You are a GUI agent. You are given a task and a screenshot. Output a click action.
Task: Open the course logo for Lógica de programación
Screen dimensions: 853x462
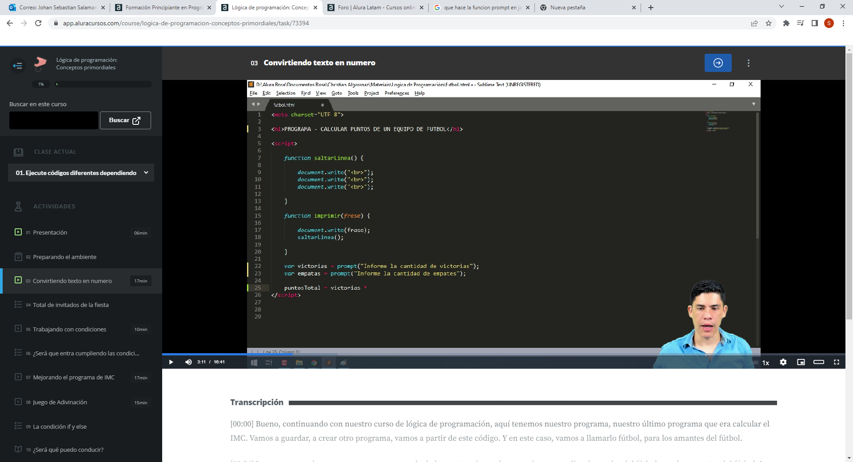(40, 63)
